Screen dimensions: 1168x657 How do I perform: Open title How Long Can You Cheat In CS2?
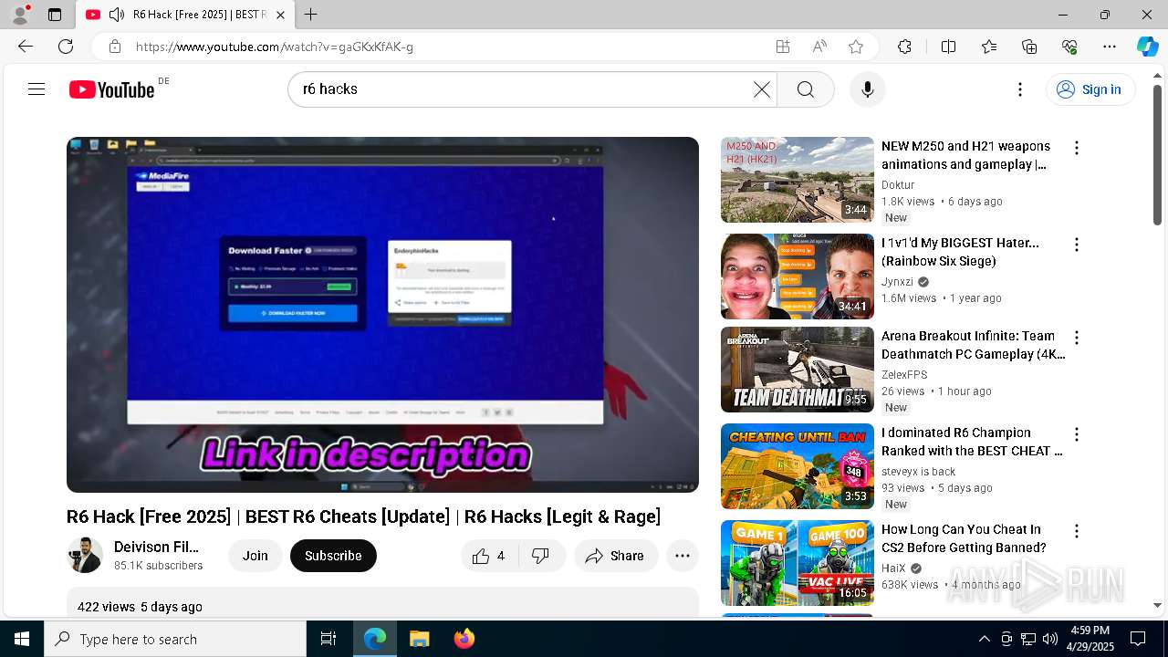[964, 538]
